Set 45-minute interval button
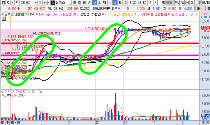Image resolution: width=210 pixels, height=125 pixels. (x=139, y=3)
